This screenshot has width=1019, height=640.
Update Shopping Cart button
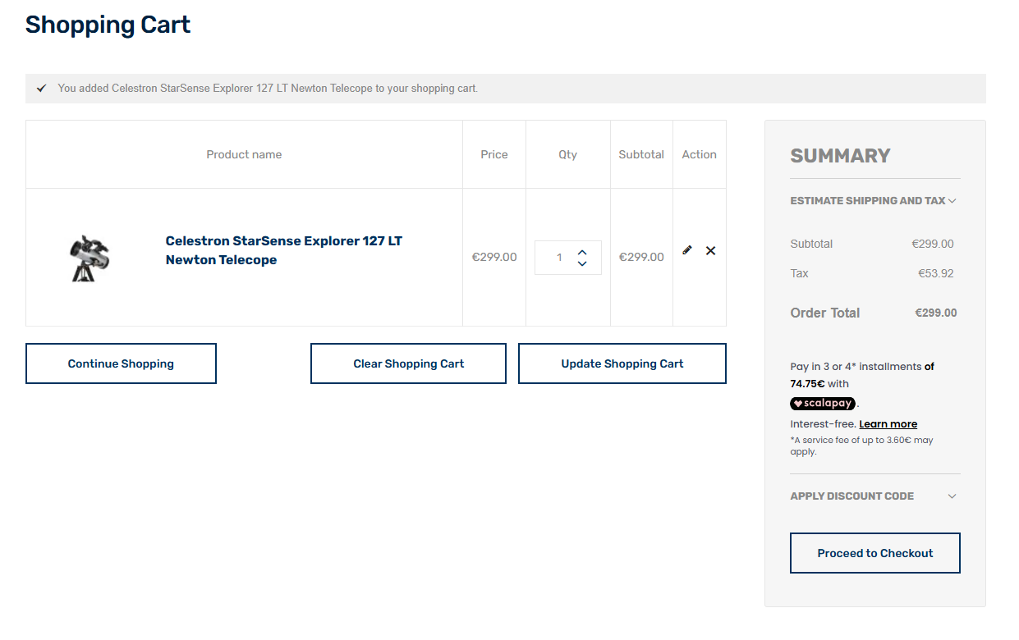[x=622, y=363]
